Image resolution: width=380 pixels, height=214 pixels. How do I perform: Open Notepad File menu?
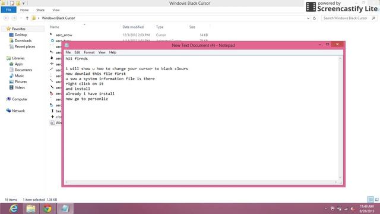point(68,52)
